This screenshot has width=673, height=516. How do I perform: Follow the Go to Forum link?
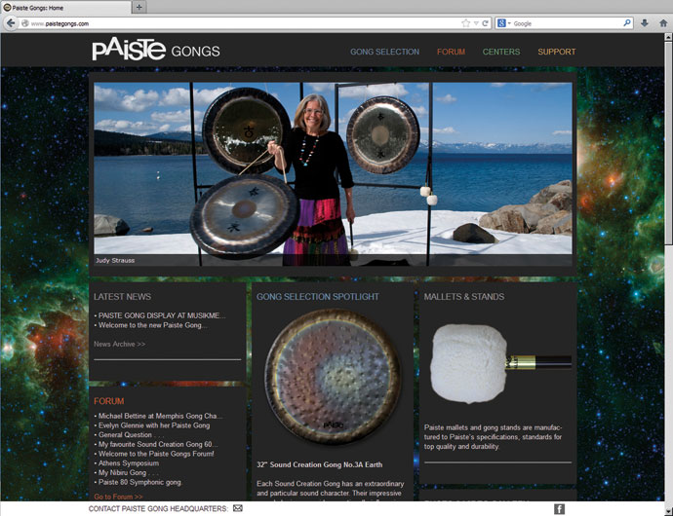pyautogui.click(x=118, y=497)
